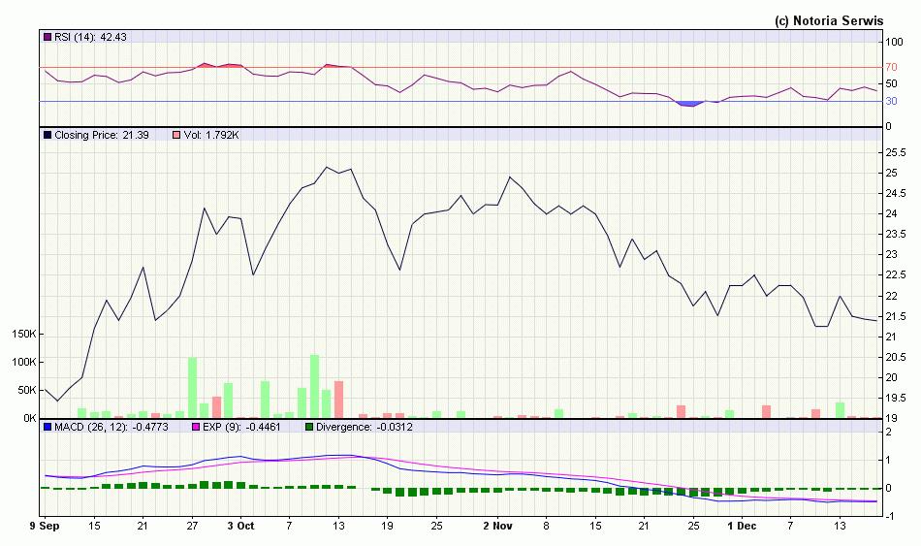This screenshot has width=921, height=546.
Task: Click the tallest green volume bar near 13 Oct
Action: (x=314, y=386)
